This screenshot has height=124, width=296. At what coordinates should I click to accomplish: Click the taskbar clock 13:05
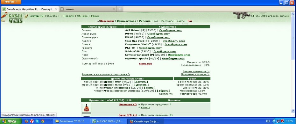290,121
